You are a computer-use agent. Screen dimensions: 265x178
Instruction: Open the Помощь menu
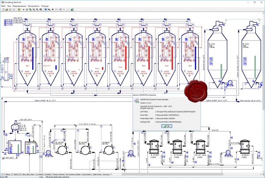pyautogui.click(x=45, y=6)
